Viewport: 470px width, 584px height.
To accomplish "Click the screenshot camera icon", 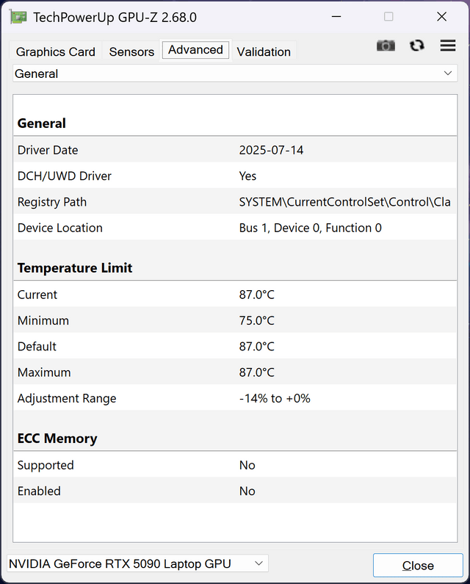I will click(x=386, y=46).
